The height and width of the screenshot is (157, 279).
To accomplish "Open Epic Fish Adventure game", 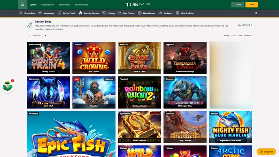I will tap(71, 134).
